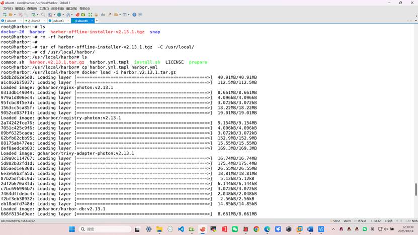Viewport: 418px width, 235px height.
Task: Click the font settings toolbar icon
Action: pos(68,15)
